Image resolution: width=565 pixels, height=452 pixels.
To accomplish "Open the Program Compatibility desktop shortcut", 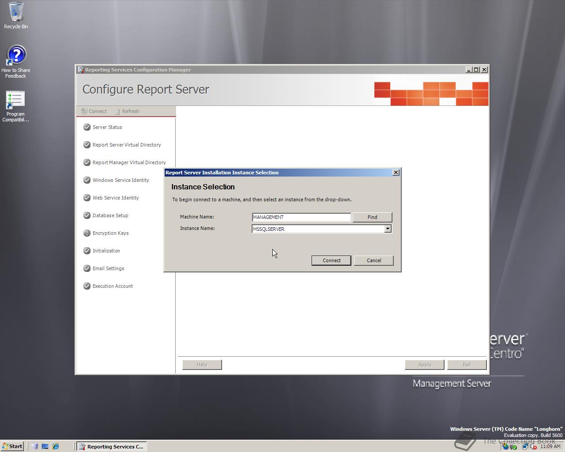I will pyautogui.click(x=15, y=106).
